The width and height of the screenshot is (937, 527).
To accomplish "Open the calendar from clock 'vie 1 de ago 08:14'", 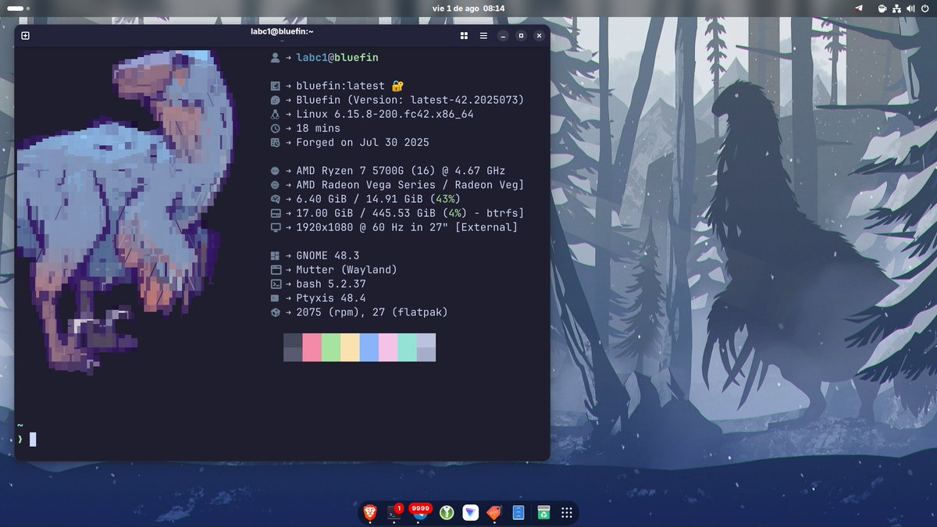I will 468,8.
